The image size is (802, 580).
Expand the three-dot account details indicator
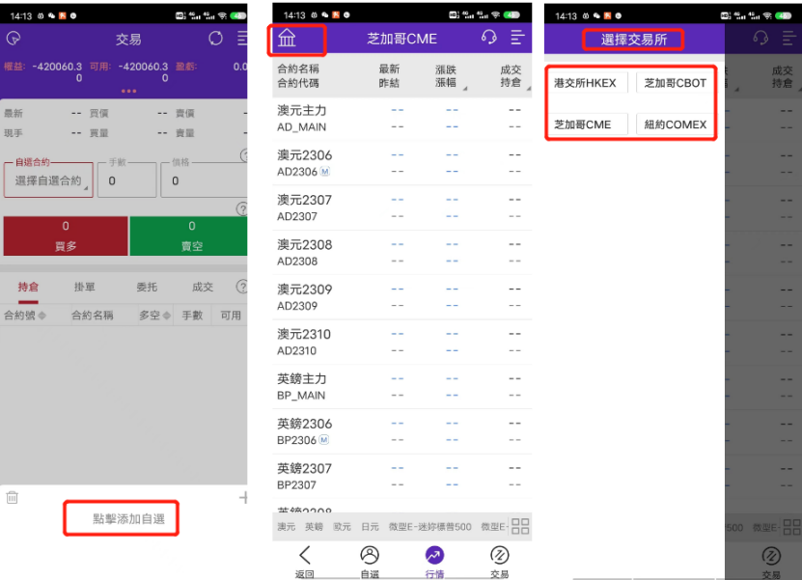coord(128,91)
